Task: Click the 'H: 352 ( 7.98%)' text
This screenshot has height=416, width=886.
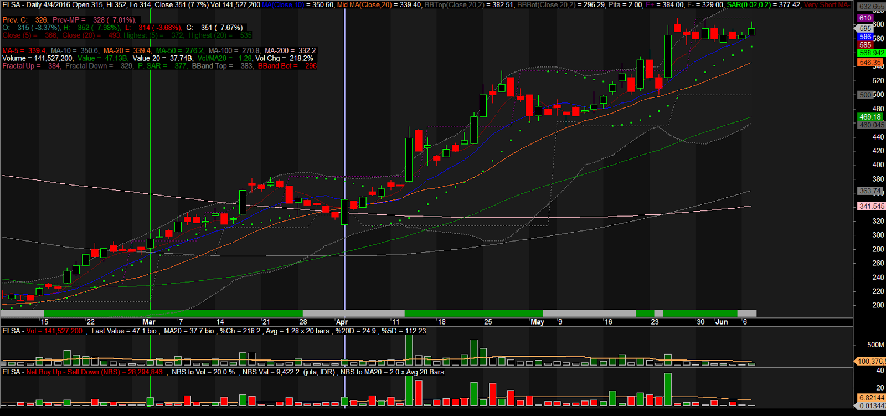Action: 91,28
